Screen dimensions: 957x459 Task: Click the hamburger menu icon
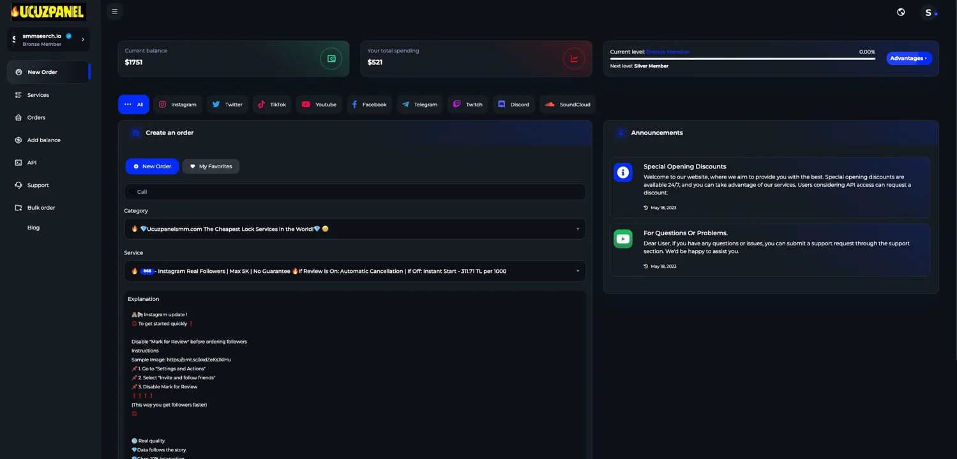pyautogui.click(x=115, y=11)
